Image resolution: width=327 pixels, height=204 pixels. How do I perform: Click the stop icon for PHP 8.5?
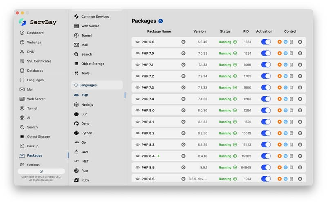pyautogui.click(x=280, y=167)
